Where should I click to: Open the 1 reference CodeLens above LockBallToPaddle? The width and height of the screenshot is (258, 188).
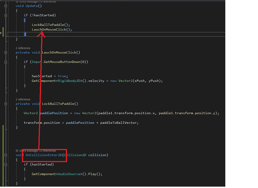click(x=23, y=99)
